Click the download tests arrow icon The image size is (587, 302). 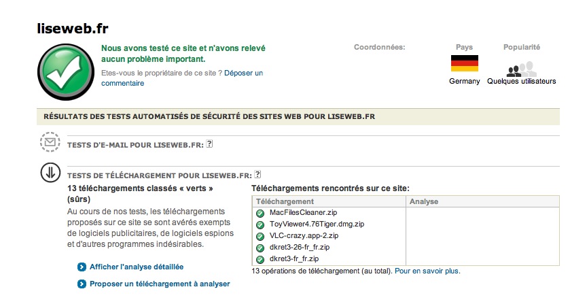pos(50,173)
